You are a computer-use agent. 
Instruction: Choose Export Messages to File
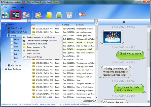click(x=42, y=47)
